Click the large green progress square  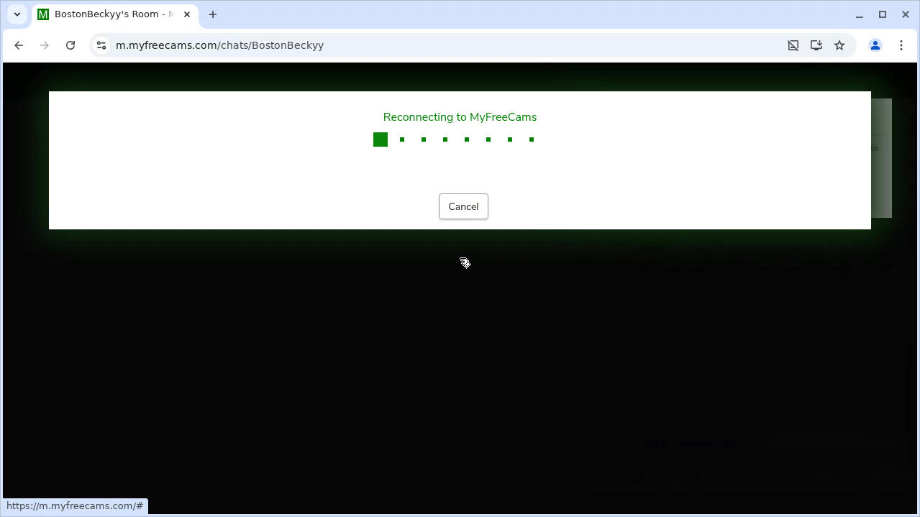(x=381, y=139)
